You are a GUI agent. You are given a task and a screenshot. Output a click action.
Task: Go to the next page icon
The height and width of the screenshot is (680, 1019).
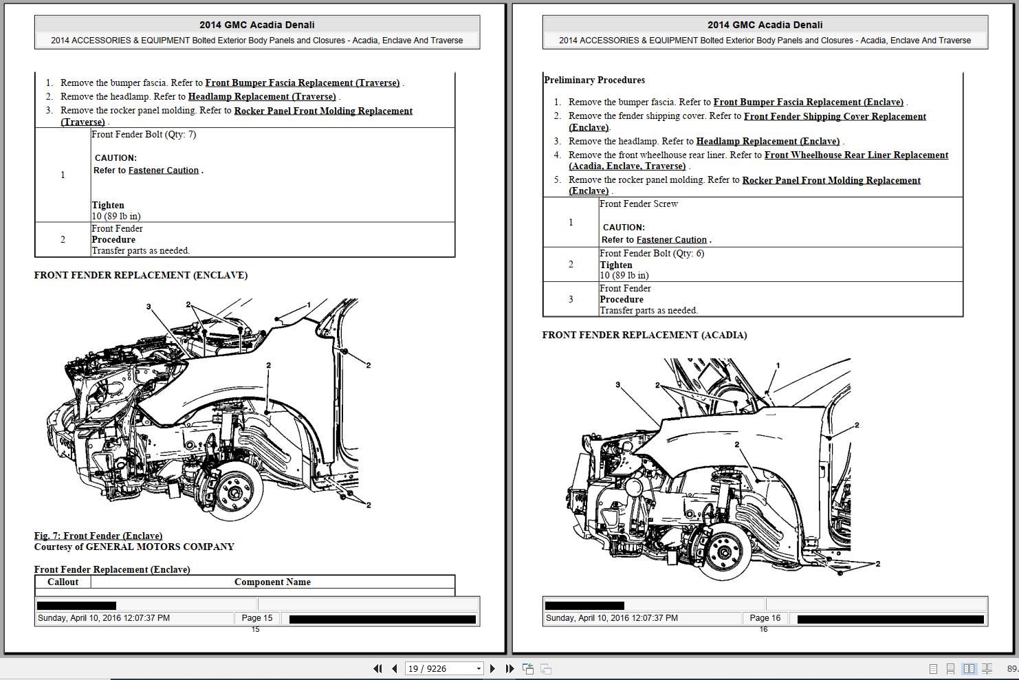click(492, 668)
